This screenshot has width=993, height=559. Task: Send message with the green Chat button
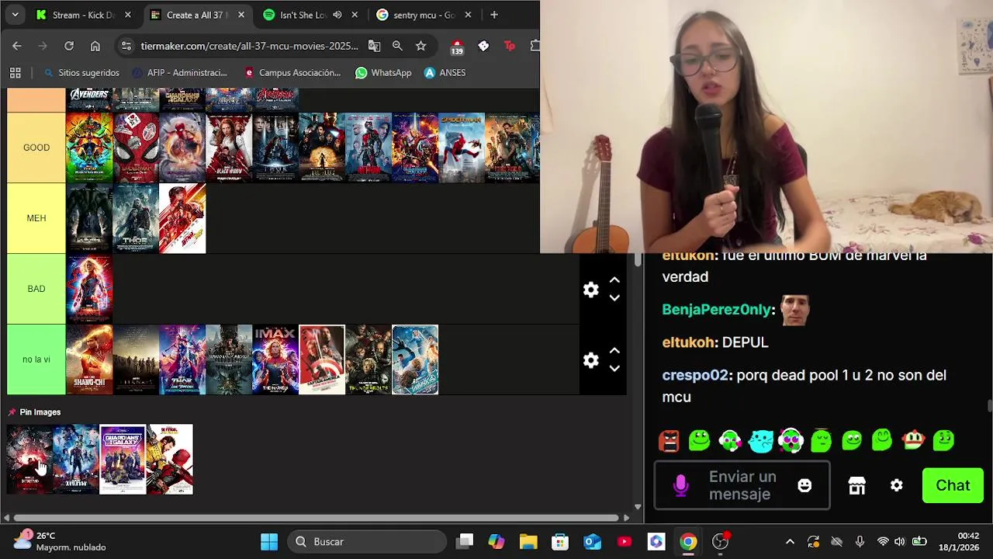coord(953,485)
